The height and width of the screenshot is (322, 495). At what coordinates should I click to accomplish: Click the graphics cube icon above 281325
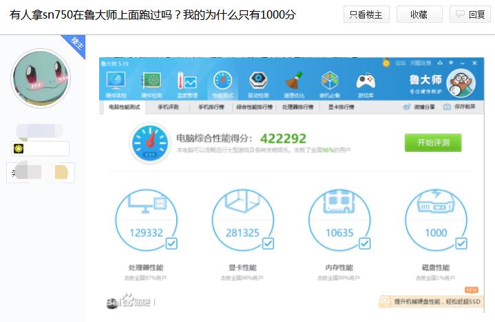pyautogui.click(x=242, y=201)
